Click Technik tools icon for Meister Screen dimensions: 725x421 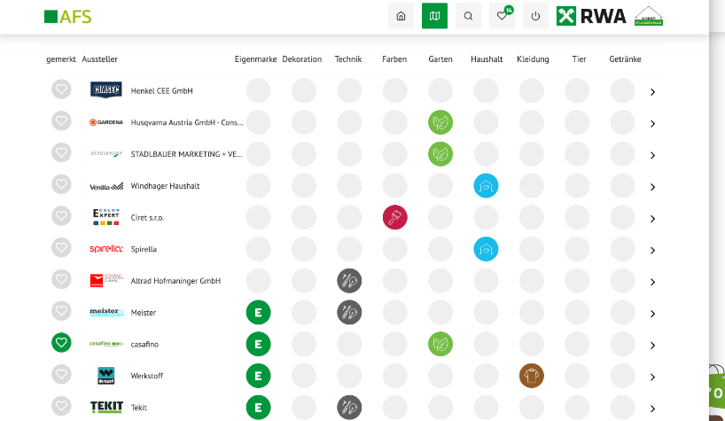[349, 312]
